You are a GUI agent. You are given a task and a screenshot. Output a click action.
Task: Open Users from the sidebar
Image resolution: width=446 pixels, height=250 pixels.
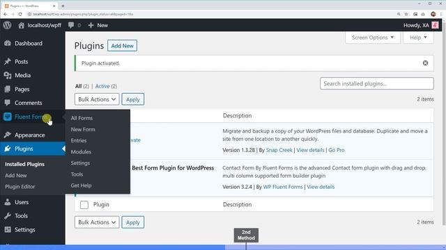point(22,202)
